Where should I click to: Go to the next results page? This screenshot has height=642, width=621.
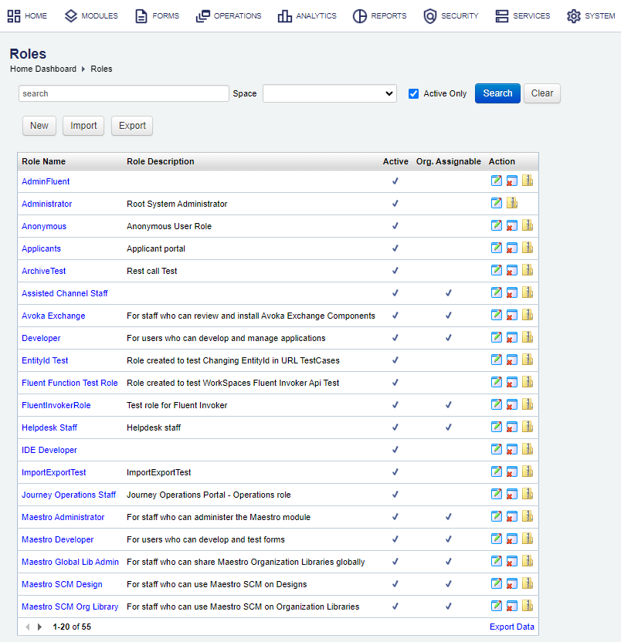coord(39,627)
